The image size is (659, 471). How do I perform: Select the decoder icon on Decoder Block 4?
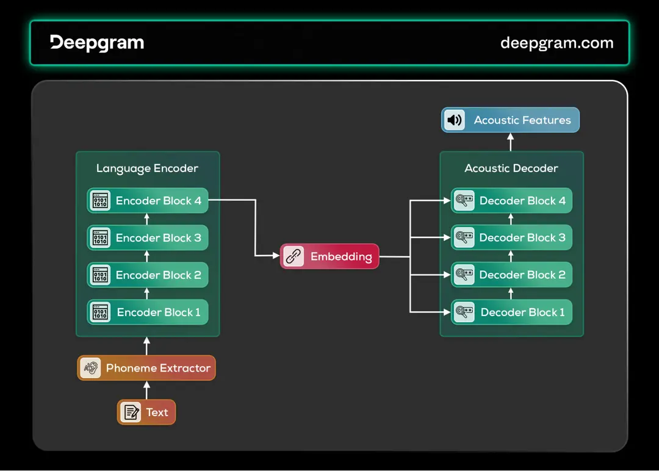click(x=464, y=200)
